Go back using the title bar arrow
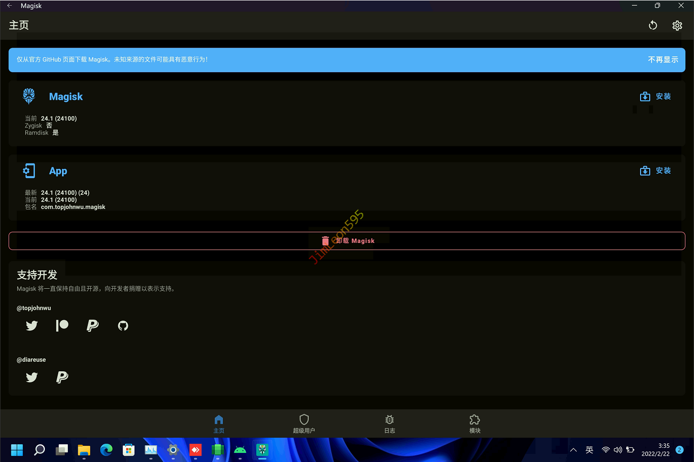 pos(10,6)
